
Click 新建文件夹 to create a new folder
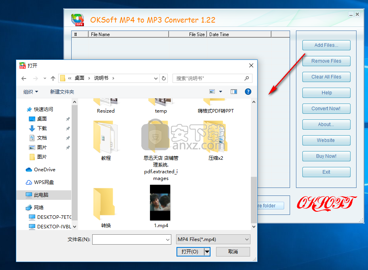pos(62,92)
